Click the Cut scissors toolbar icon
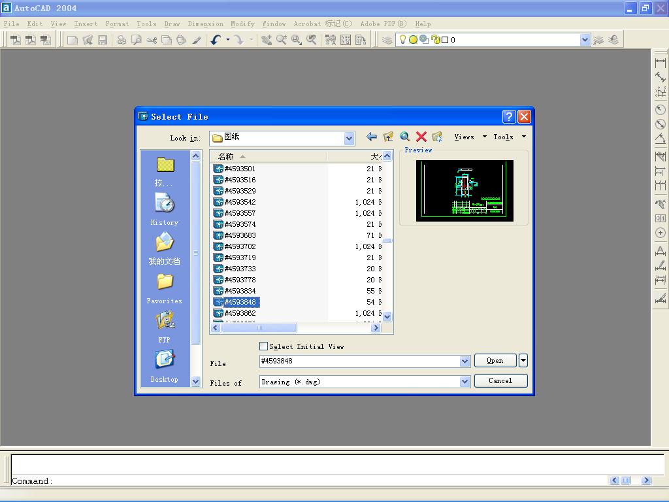This screenshot has height=502, width=669. (152, 40)
